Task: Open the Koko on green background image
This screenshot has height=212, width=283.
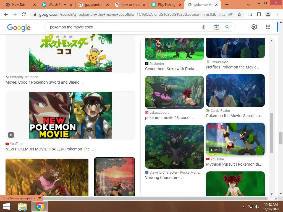Action: (x=235, y=184)
